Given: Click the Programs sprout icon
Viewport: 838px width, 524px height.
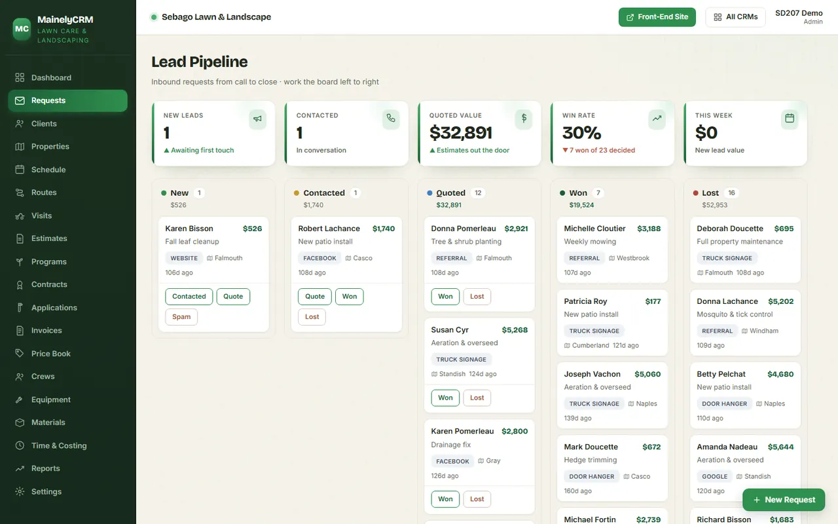Looking at the screenshot, I should [x=20, y=261].
